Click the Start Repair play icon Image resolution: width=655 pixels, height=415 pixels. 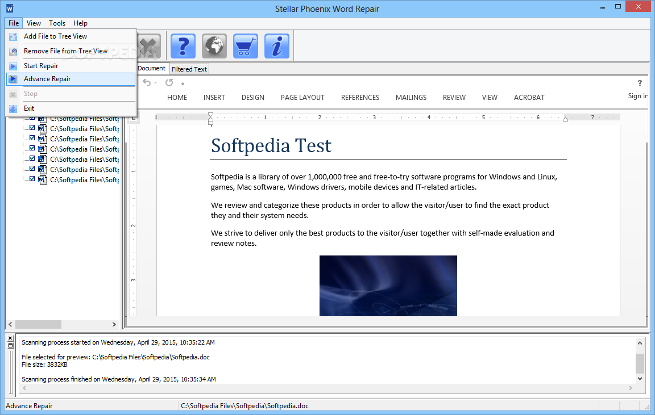coord(14,66)
